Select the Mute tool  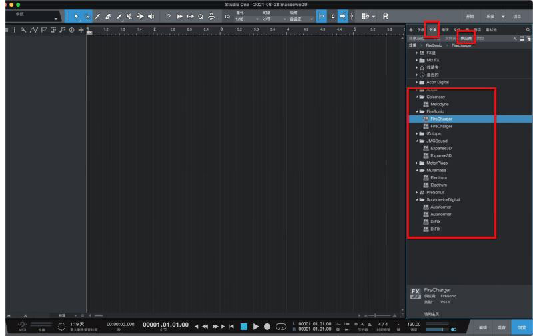coord(129,16)
